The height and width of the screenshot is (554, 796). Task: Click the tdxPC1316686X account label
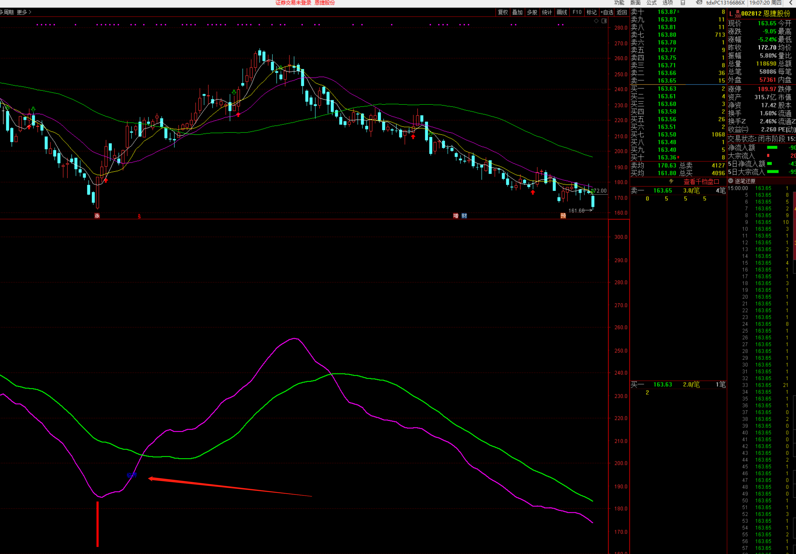coord(725,3)
